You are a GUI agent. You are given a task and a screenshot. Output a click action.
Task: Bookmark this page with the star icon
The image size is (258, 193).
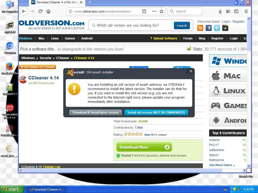coord(162,11)
